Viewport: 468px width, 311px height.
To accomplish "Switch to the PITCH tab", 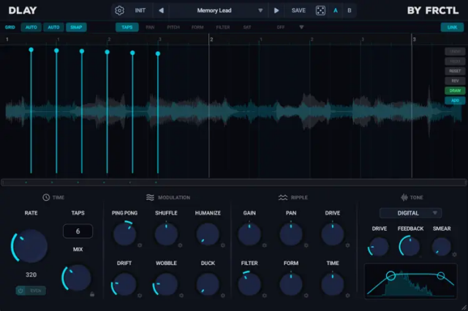I will coord(173,27).
